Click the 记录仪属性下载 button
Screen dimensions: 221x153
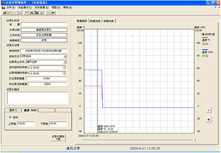click(58, 137)
